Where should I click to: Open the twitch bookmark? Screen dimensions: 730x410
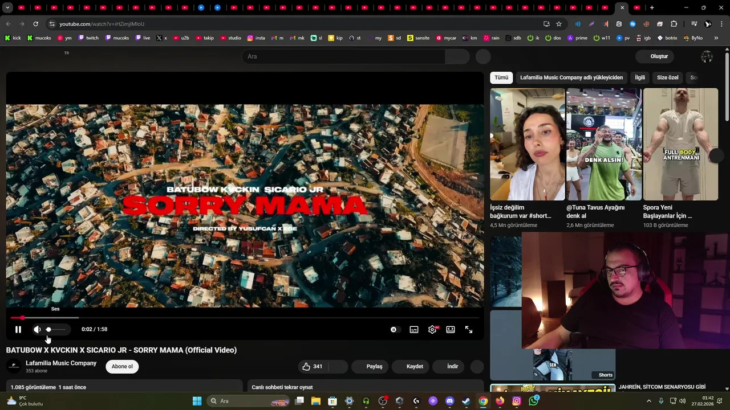click(88, 38)
